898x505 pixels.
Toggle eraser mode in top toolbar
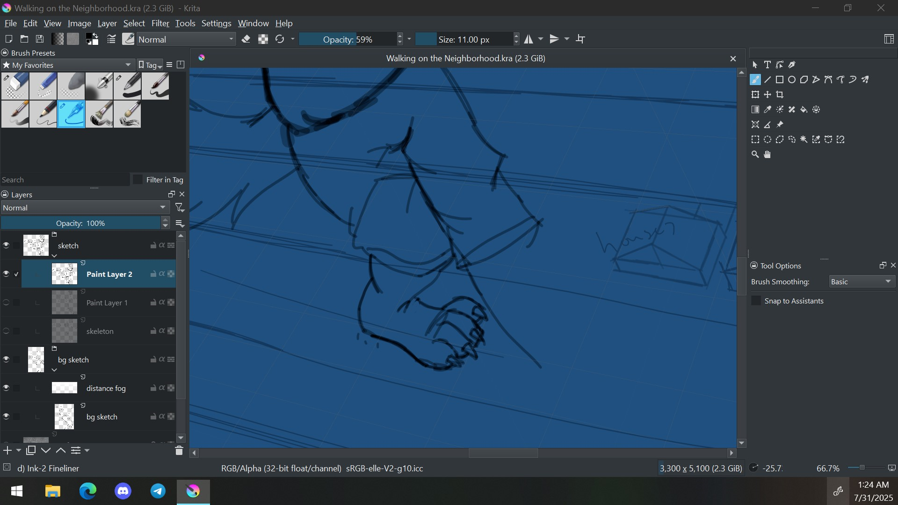point(246,39)
